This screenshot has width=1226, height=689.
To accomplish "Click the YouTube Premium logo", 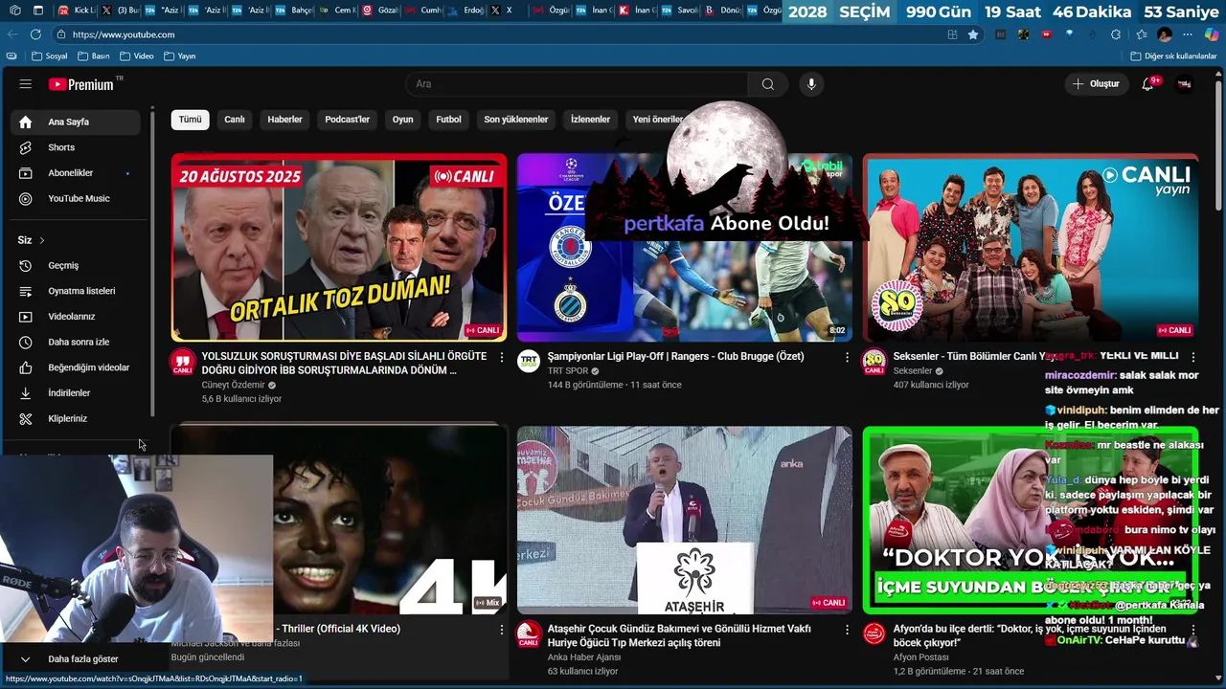I will [x=81, y=84].
